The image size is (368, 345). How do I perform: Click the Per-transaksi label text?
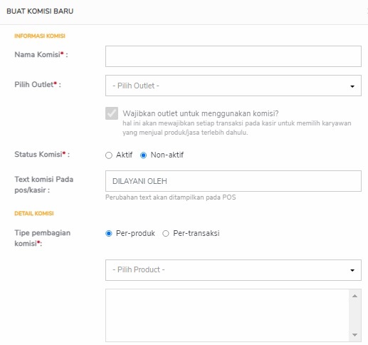196,233
